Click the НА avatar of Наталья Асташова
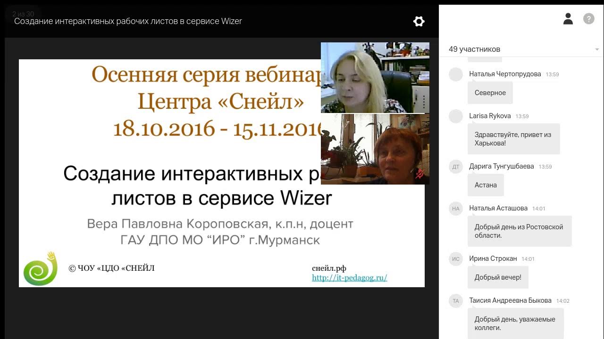 click(456, 209)
